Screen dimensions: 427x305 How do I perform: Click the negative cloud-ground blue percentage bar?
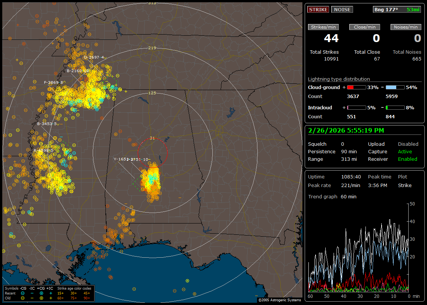coord(395,87)
